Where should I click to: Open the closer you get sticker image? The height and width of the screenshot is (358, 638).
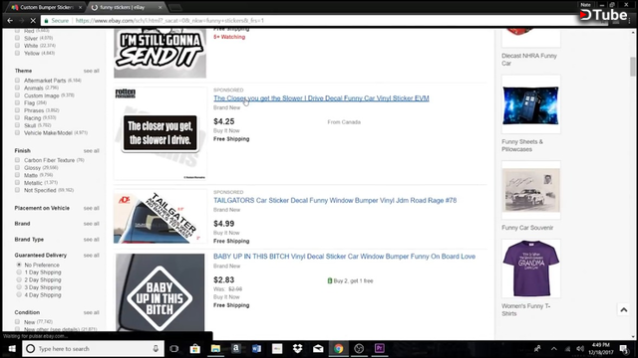pyautogui.click(x=160, y=133)
